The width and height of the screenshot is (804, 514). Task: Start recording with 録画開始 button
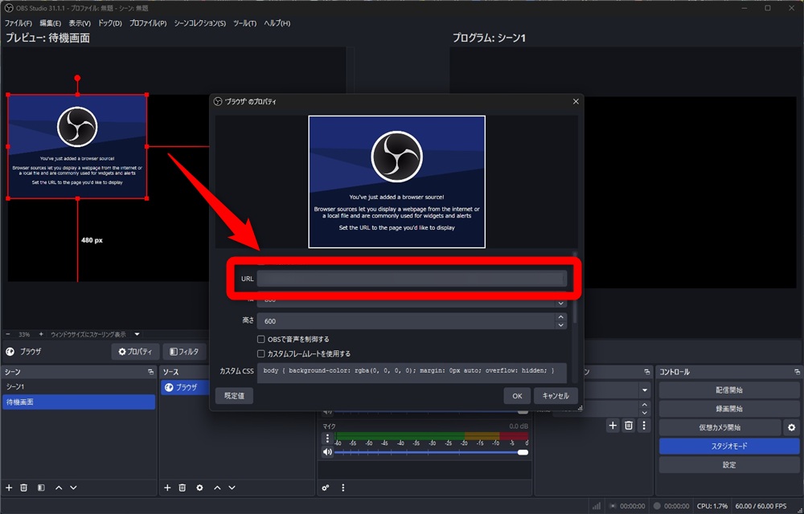click(x=729, y=409)
